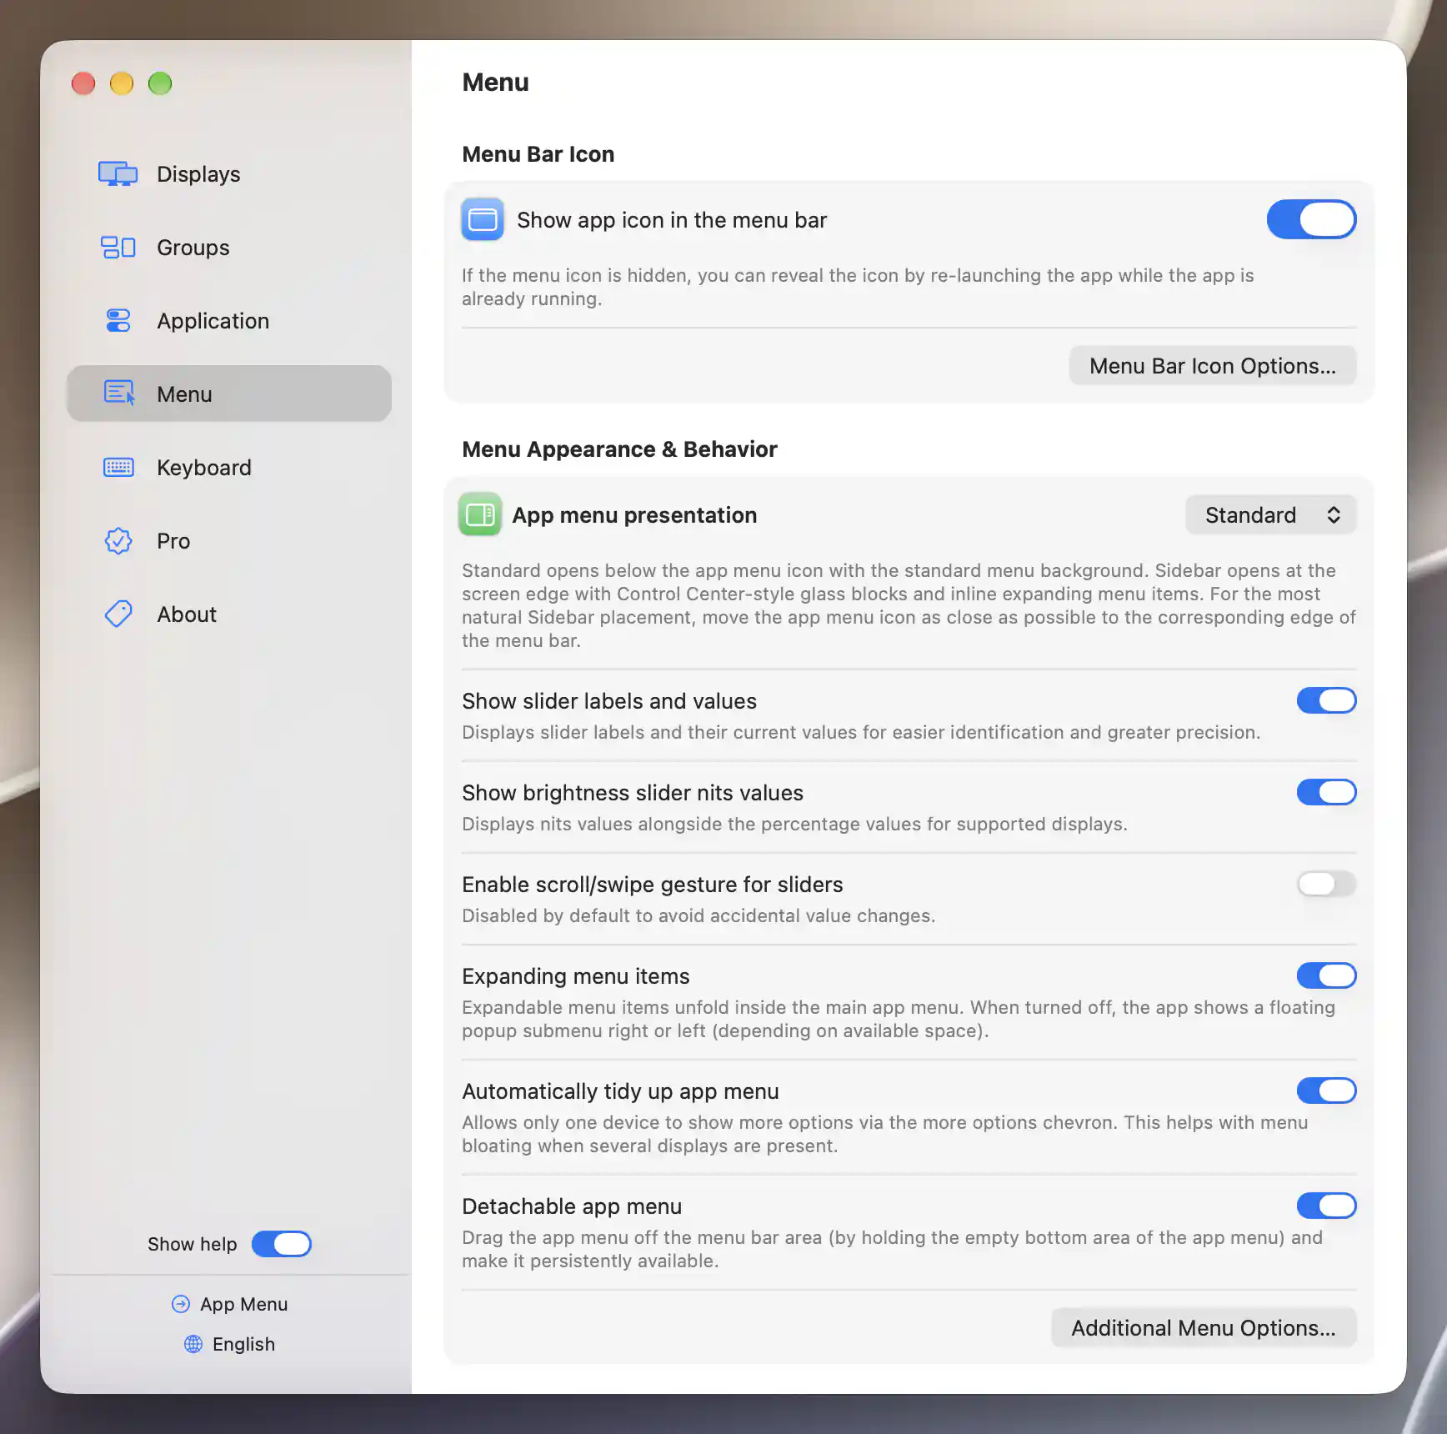Viewport: 1447px width, 1434px height.
Task: Go to the Groups section
Action: click(x=193, y=248)
